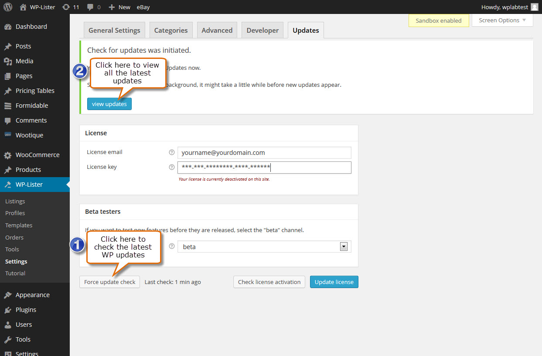The height and width of the screenshot is (356, 542).
Task: Click the home icon beside WP-Lister
Action: click(23, 7)
